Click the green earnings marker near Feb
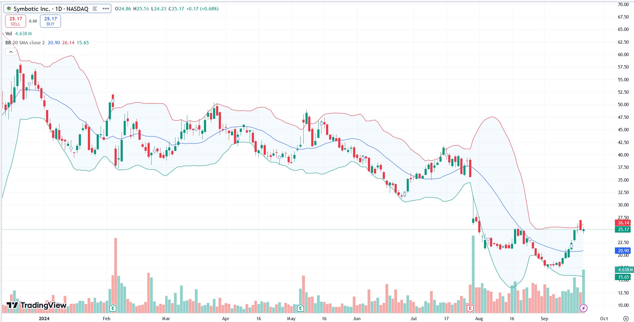This screenshot has height=322, width=634. pyautogui.click(x=113, y=308)
